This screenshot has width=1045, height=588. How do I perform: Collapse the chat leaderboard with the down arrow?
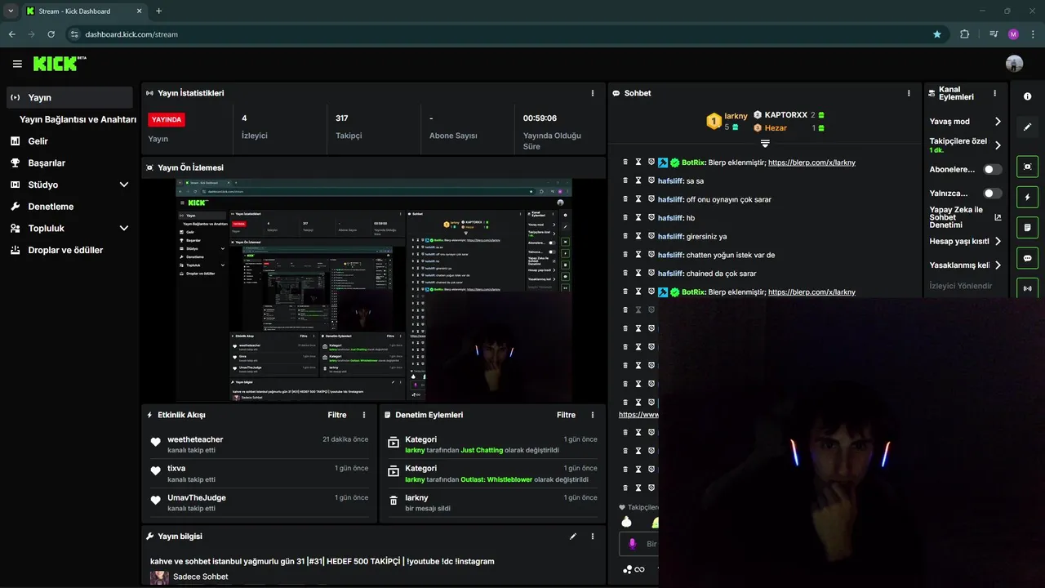click(765, 144)
